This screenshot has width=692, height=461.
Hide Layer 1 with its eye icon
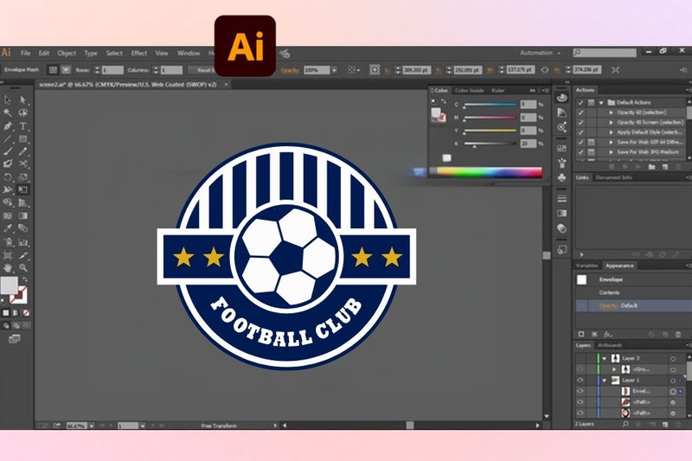pos(580,380)
